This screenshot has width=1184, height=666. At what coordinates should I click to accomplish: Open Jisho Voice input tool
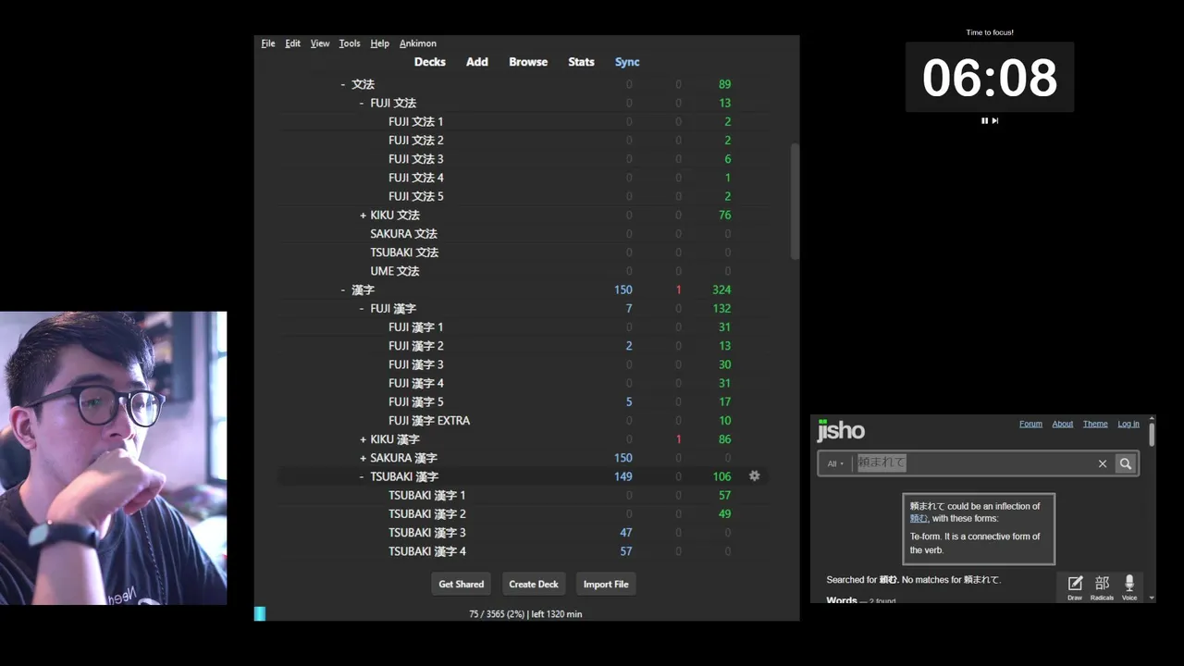(1129, 587)
